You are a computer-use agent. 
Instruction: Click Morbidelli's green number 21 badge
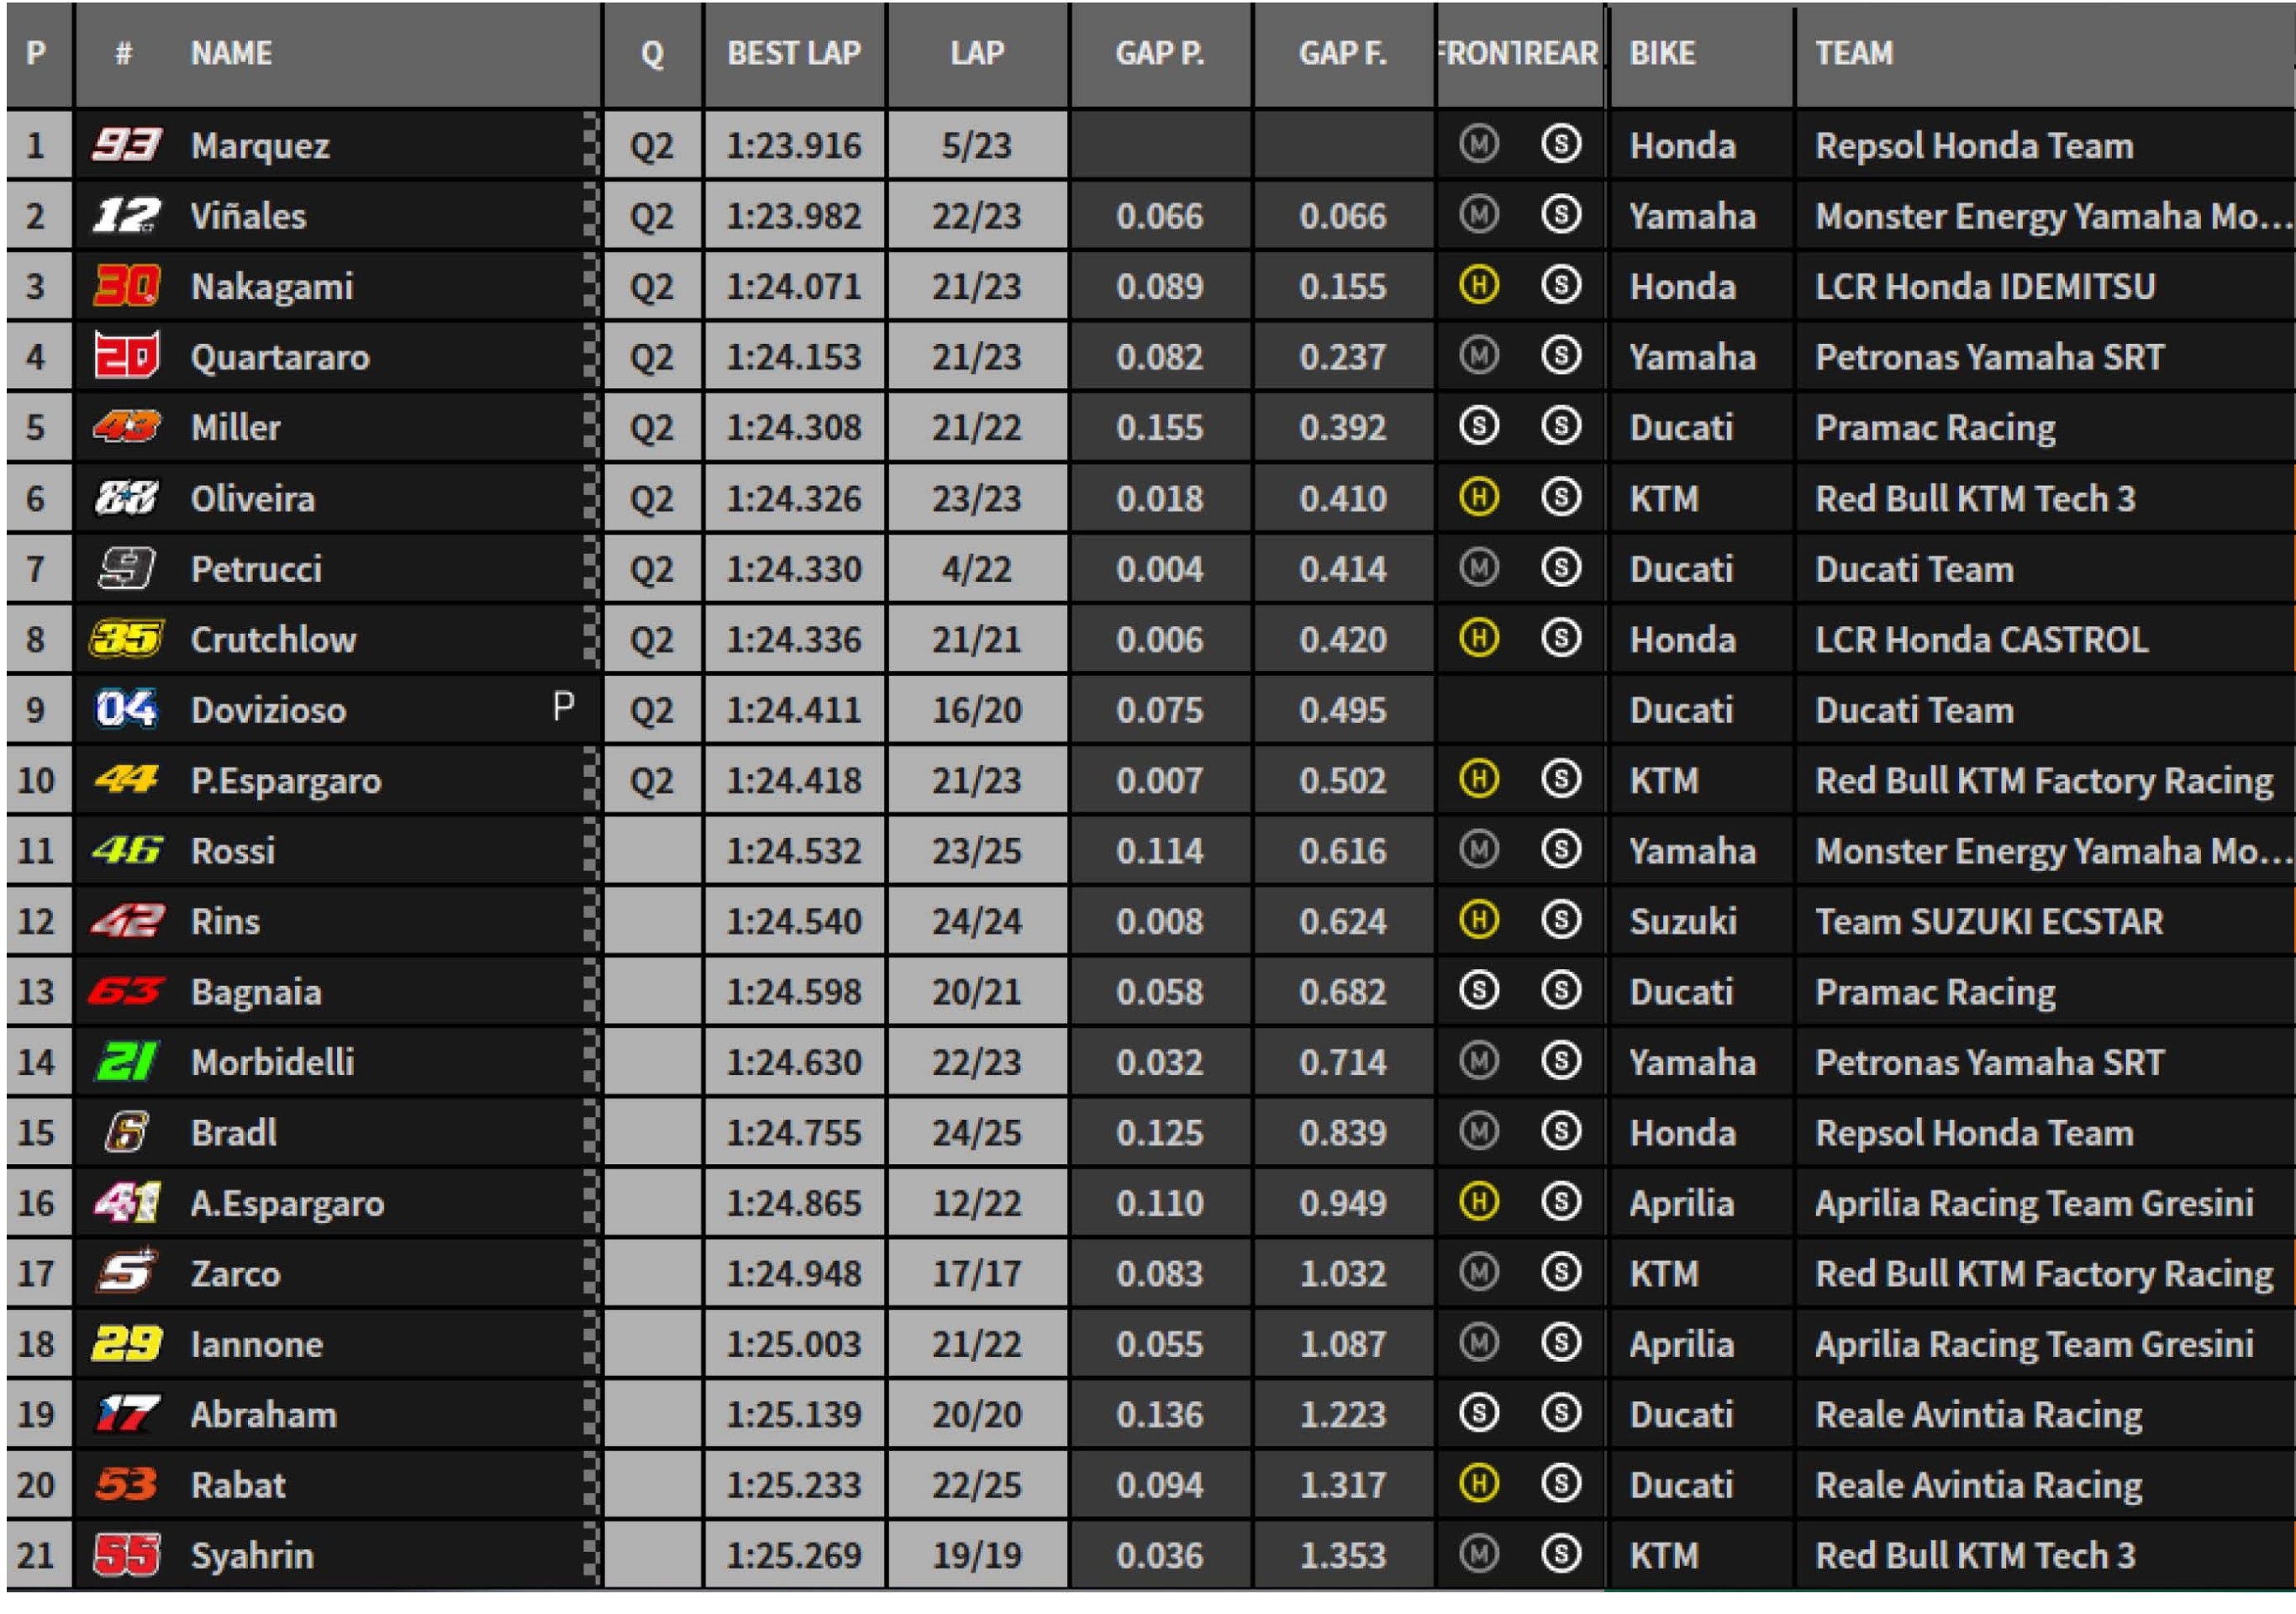point(126,1062)
